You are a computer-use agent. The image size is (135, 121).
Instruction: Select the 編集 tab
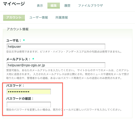(54, 6)
